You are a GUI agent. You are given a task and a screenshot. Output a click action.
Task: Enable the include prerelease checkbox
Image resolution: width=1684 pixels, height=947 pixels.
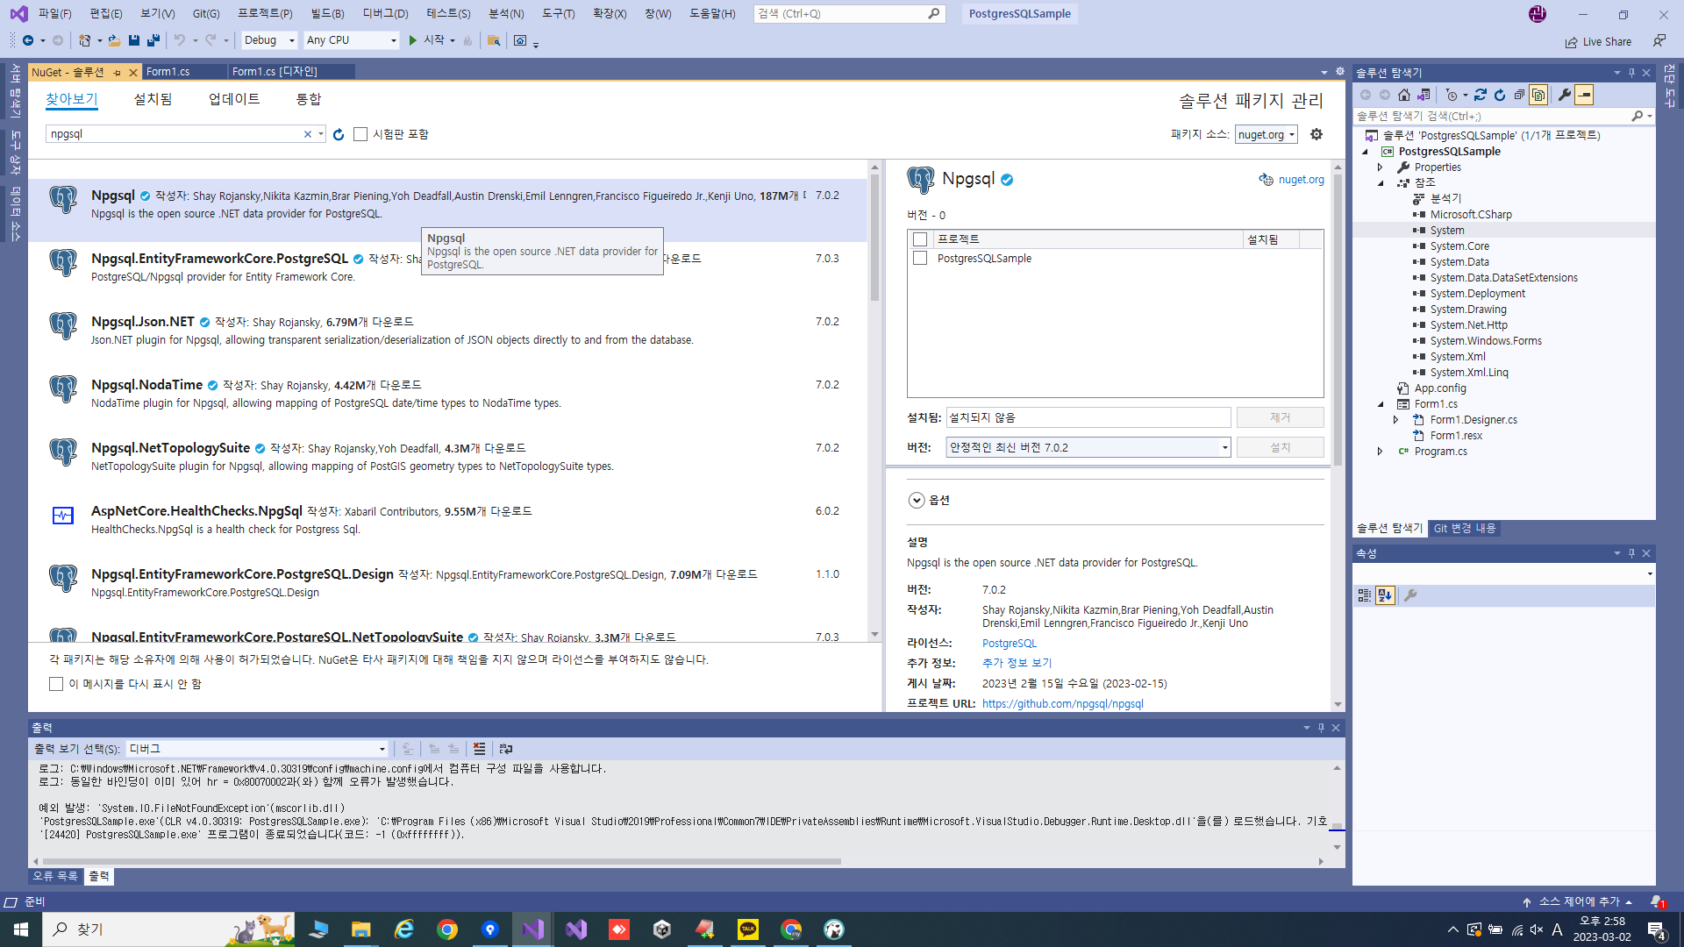click(x=360, y=134)
